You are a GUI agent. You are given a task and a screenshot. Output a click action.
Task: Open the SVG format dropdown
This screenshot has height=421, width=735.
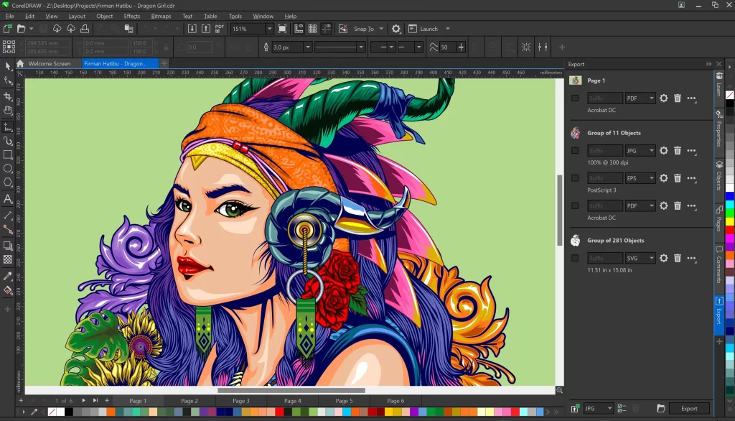(x=640, y=258)
